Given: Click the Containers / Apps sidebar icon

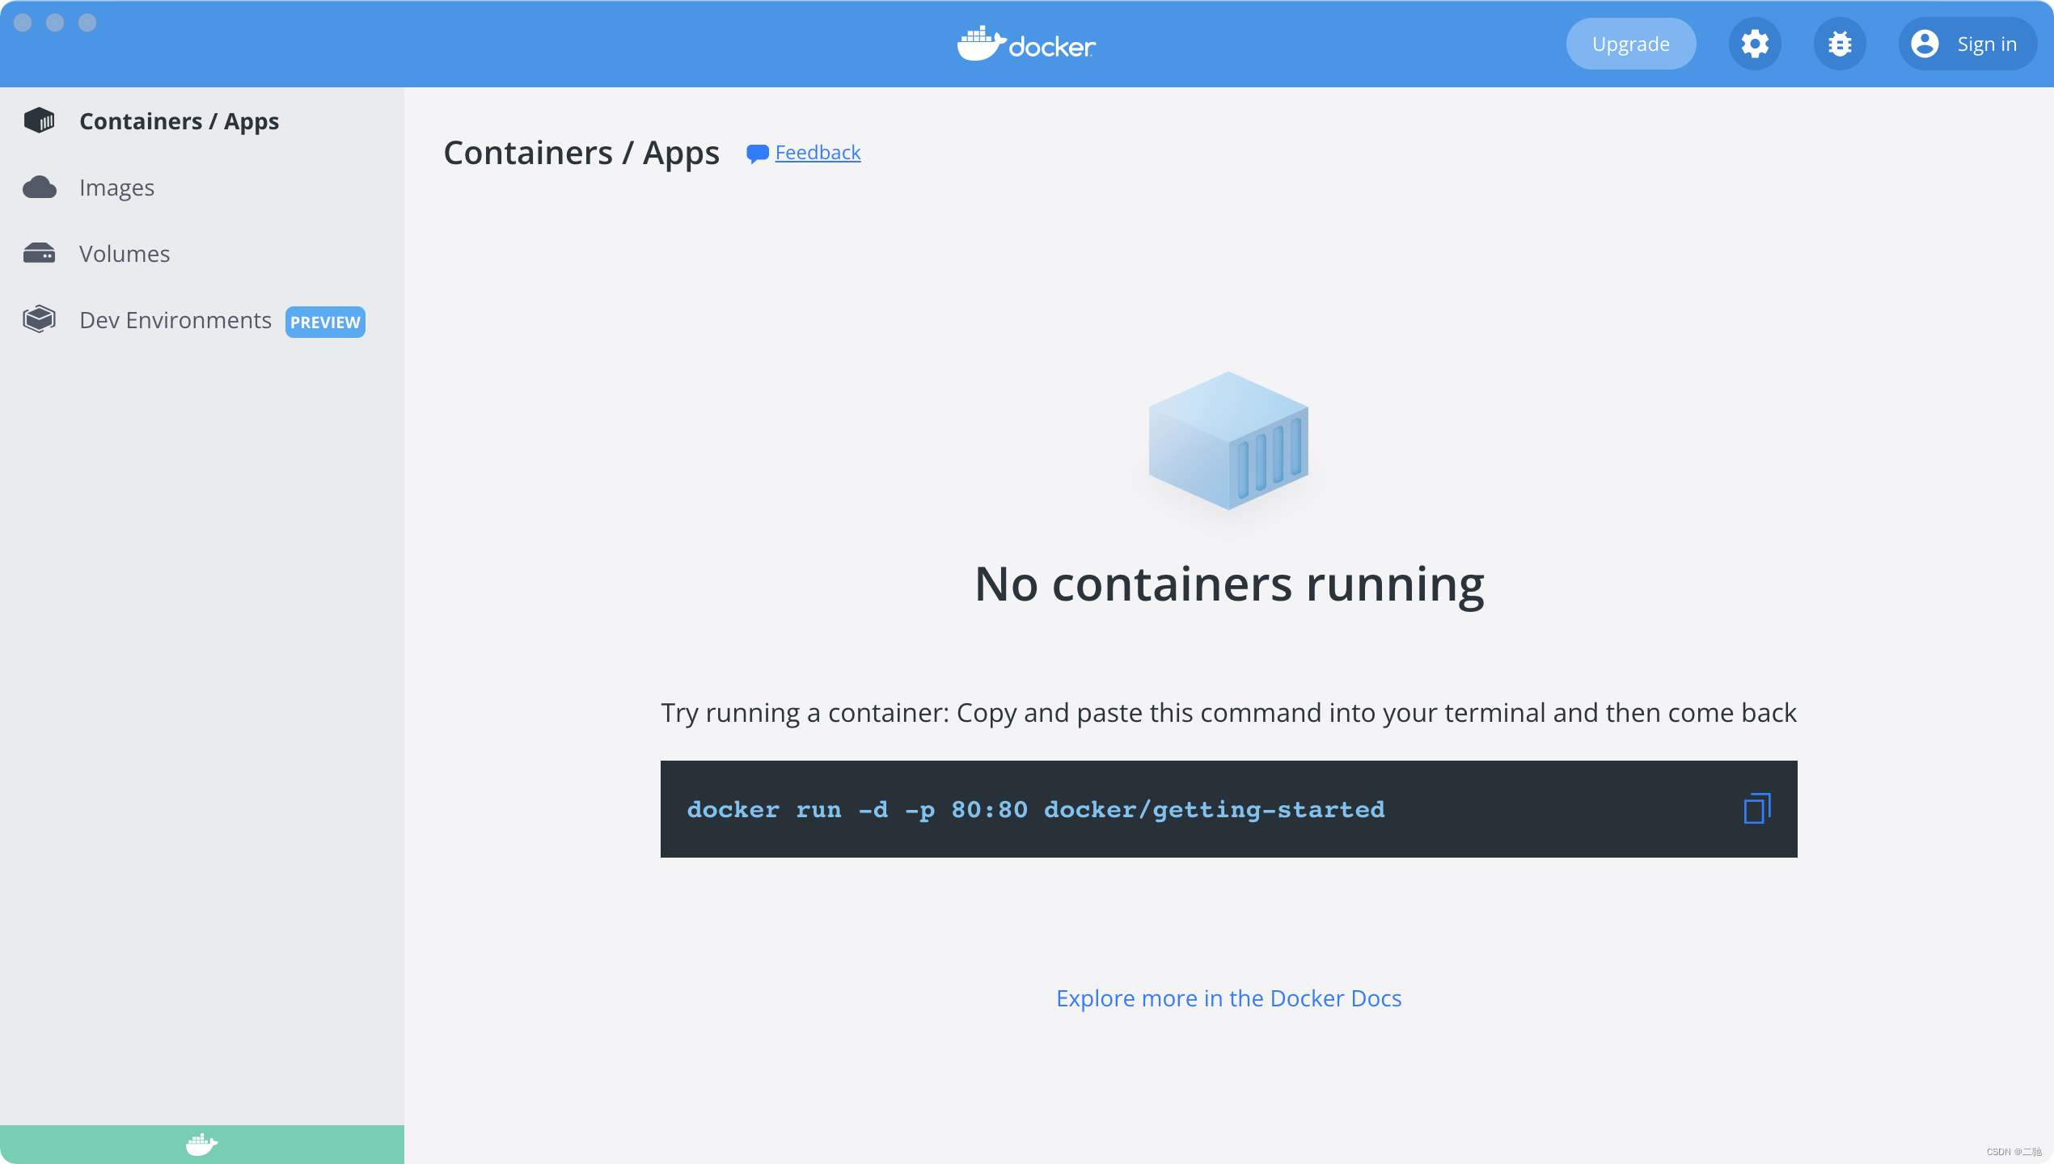Looking at the screenshot, I should click(x=40, y=120).
